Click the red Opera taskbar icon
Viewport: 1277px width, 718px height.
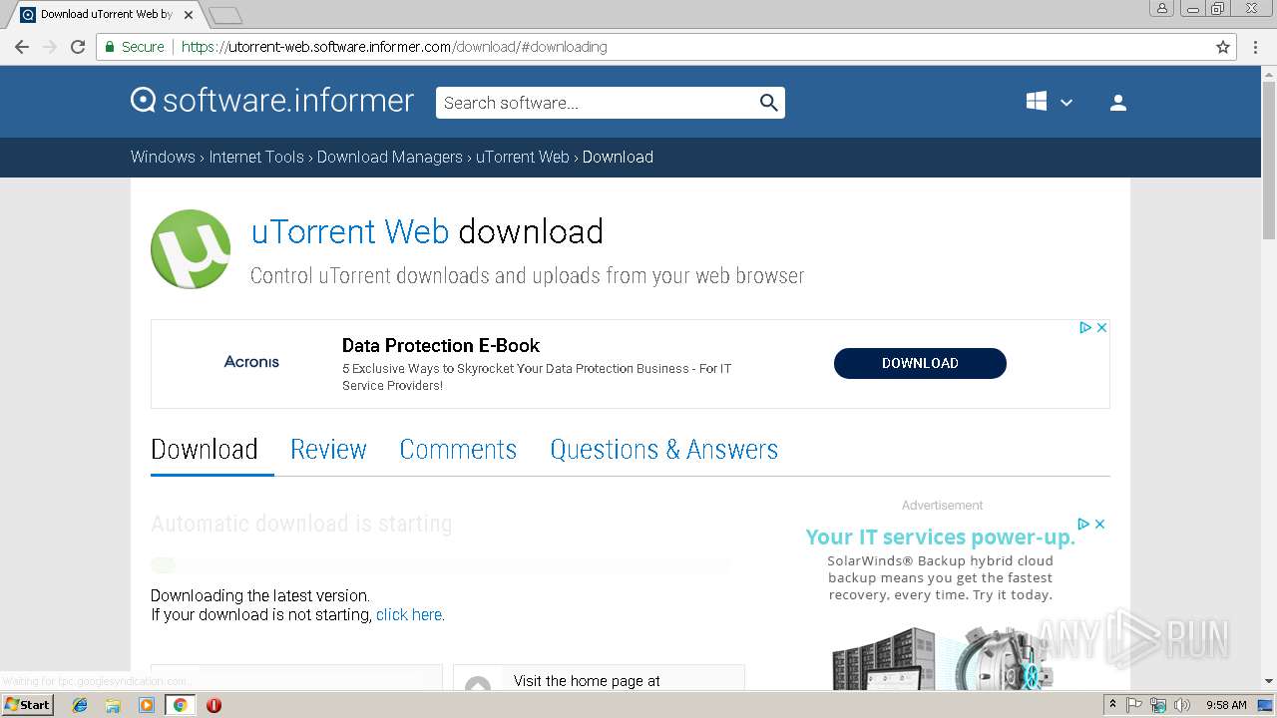click(x=213, y=705)
